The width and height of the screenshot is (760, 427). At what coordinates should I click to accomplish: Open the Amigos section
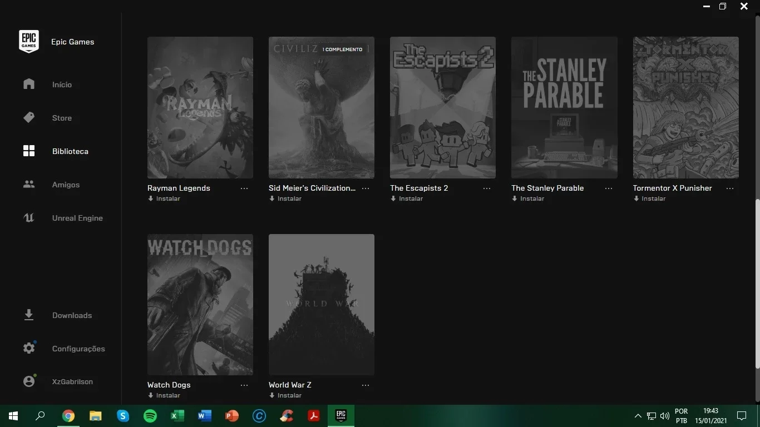[66, 185]
